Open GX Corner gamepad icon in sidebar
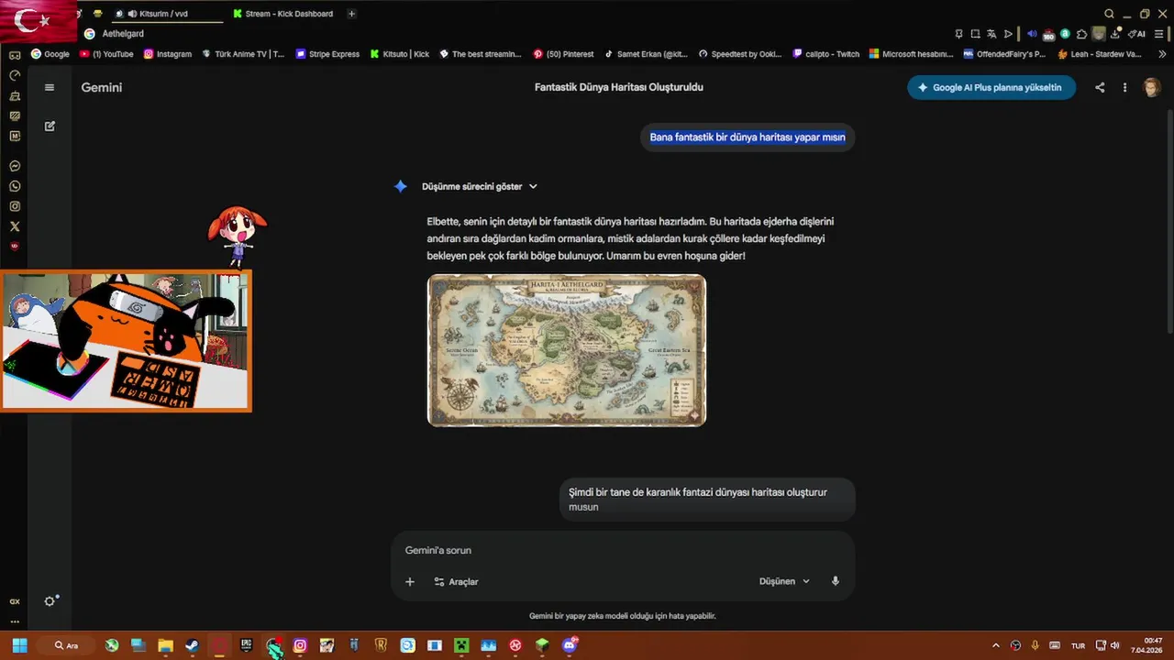This screenshot has width=1174, height=660. coord(15,56)
